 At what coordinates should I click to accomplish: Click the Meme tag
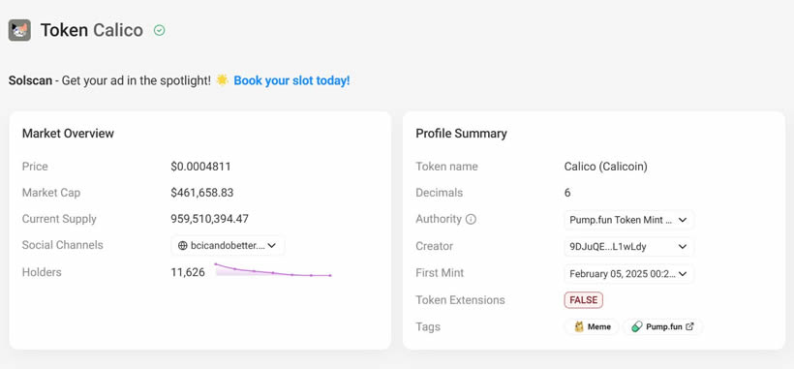(592, 327)
